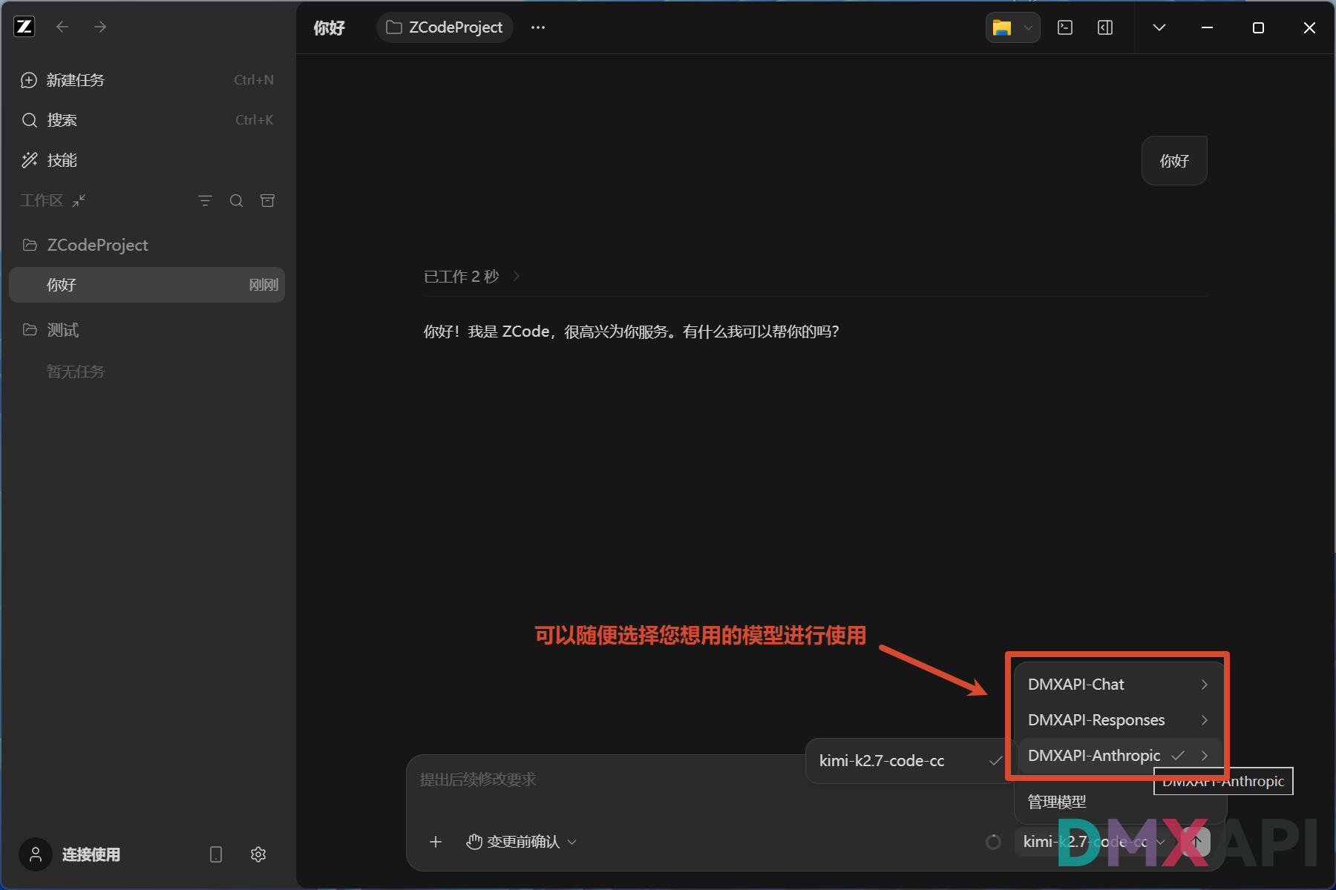Viewport: 1336px width, 890px height.
Task: Focus the 提出后续修改要求 input field
Action: pyautogui.click(x=605, y=779)
